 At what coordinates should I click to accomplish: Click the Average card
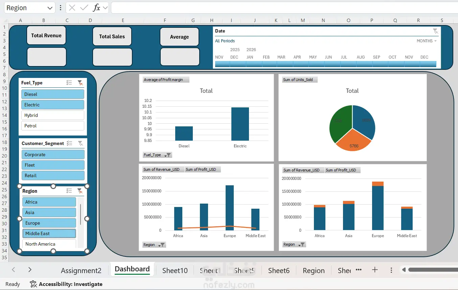tap(179, 37)
